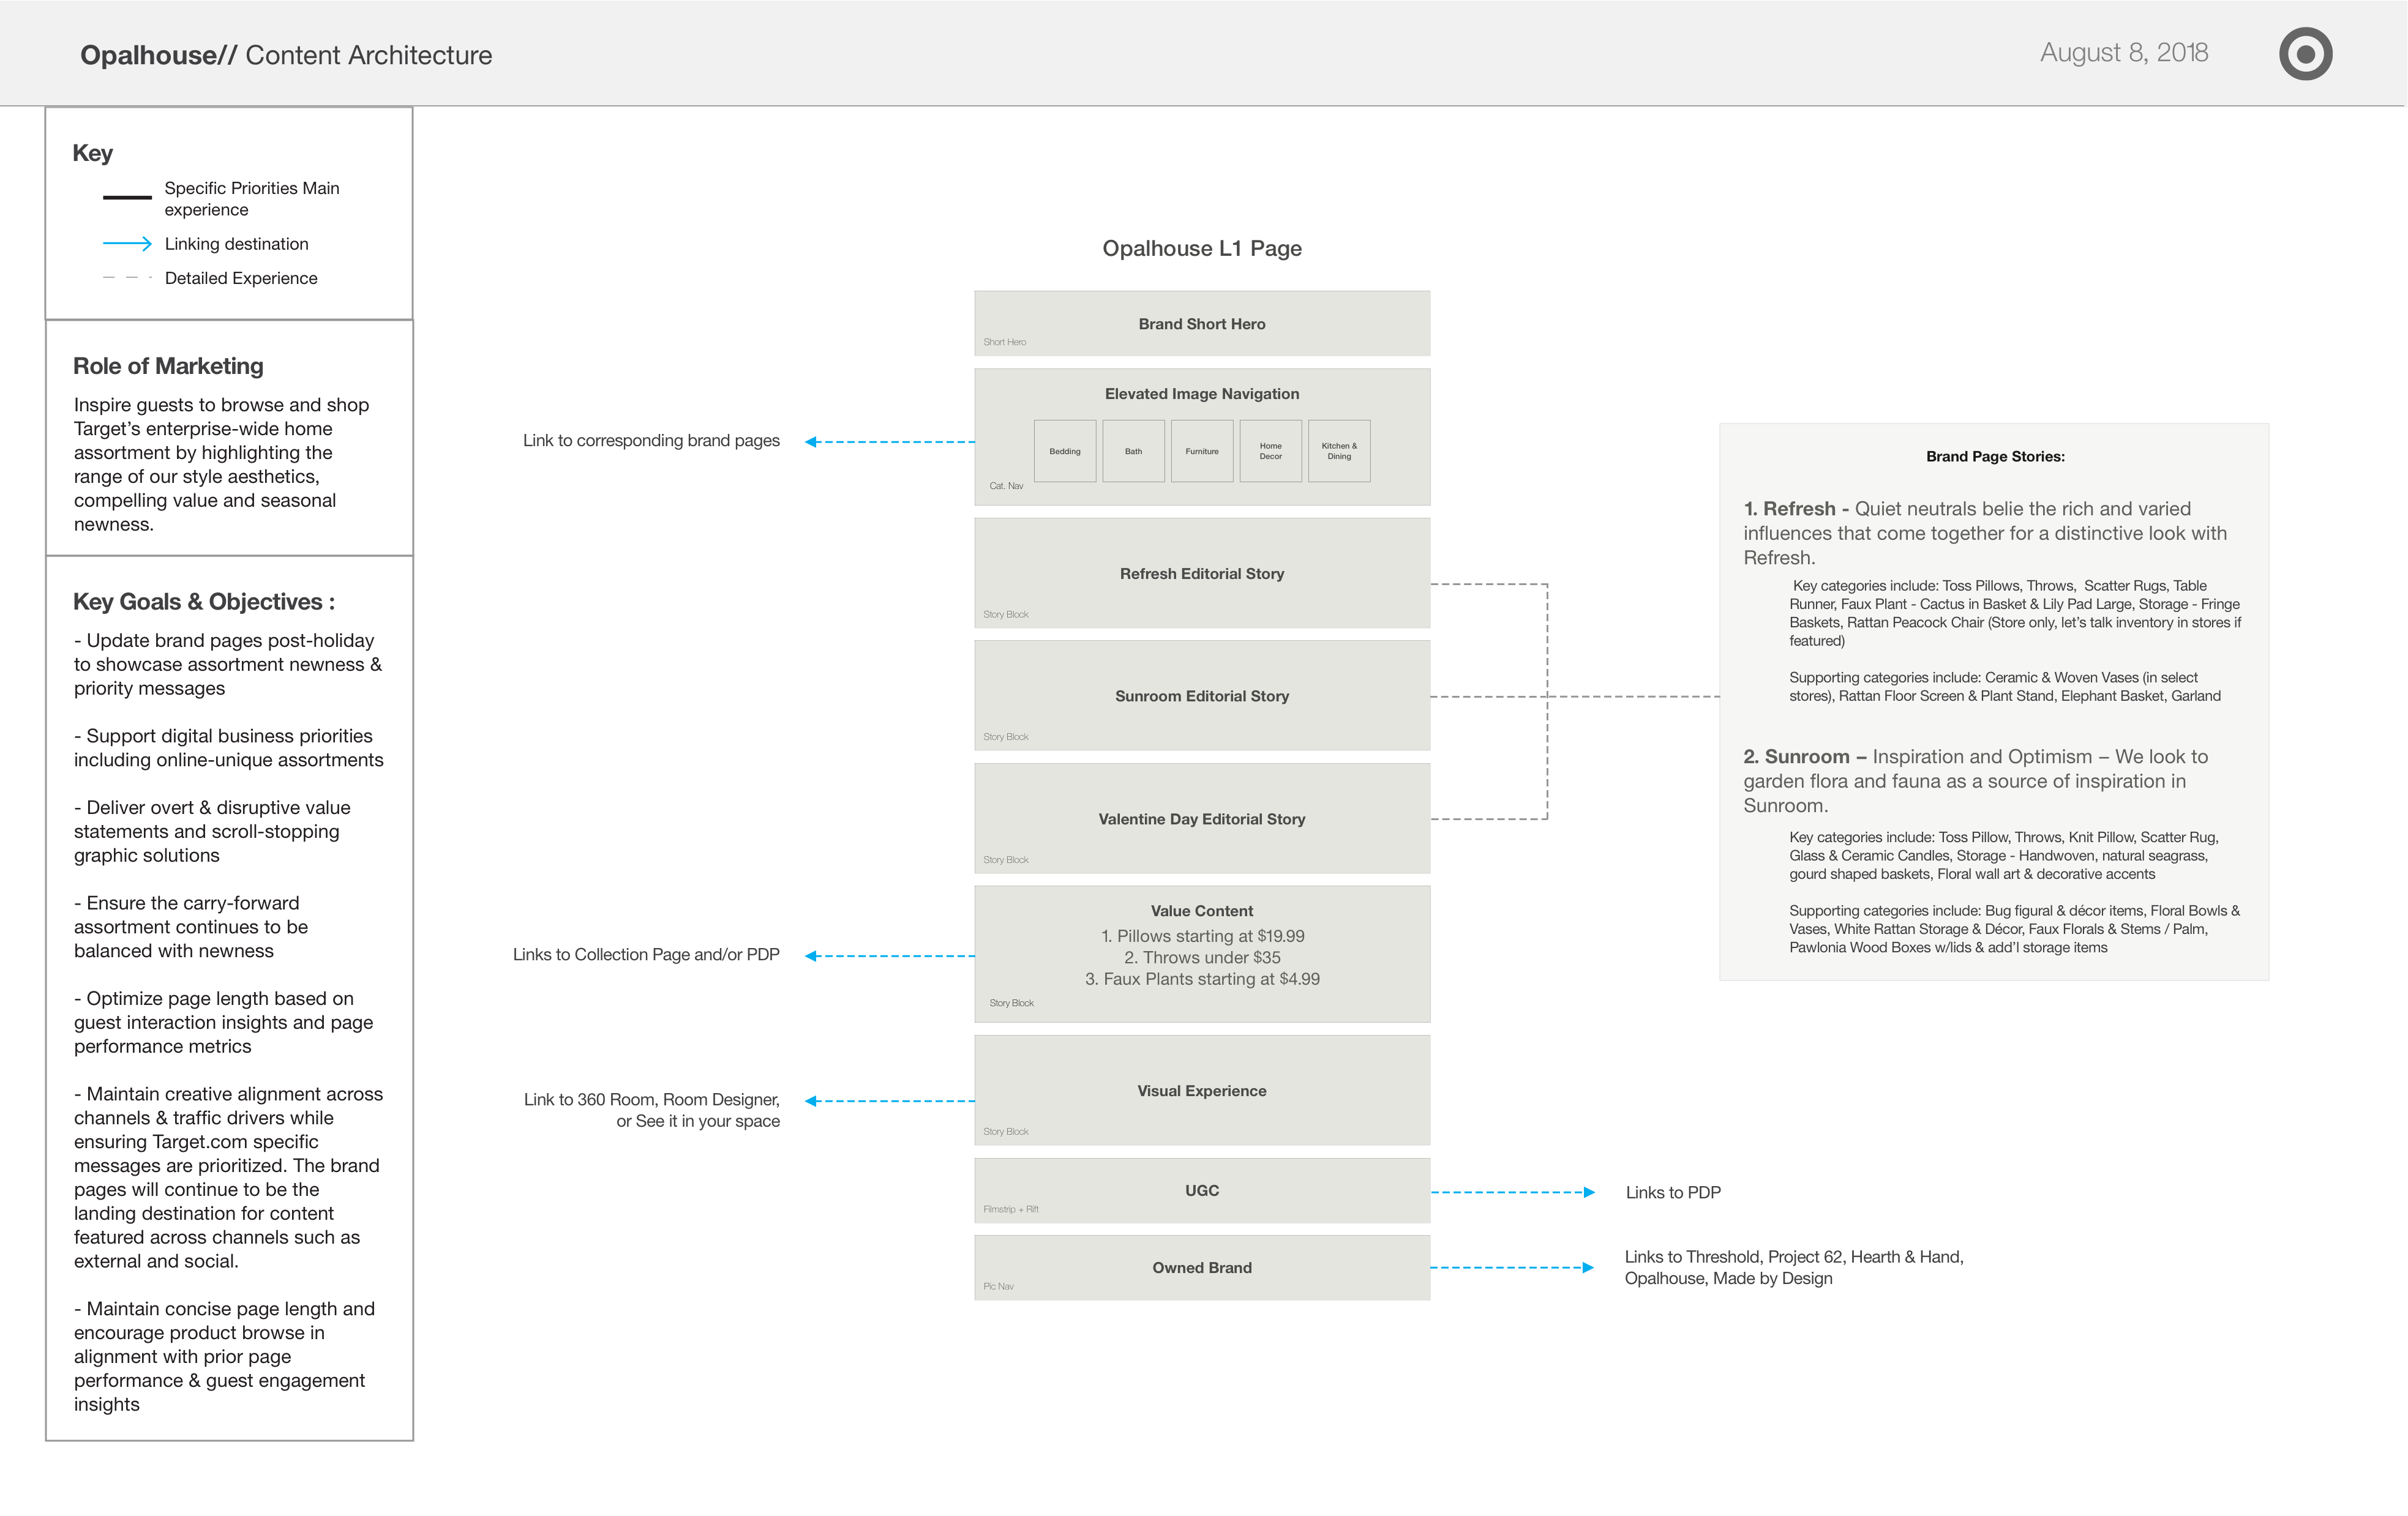Click the UGC block

[x=1202, y=1190]
